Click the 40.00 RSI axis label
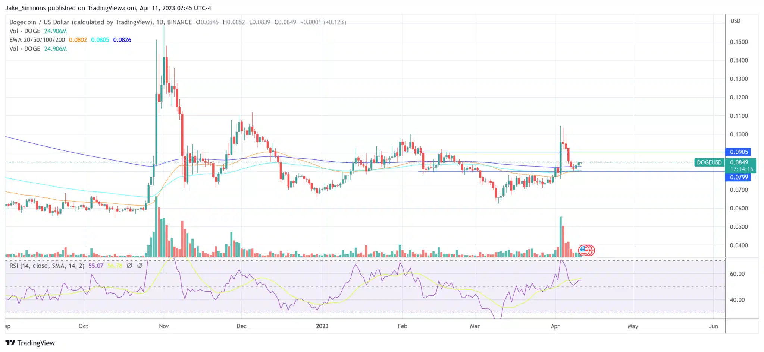 click(737, 300)
